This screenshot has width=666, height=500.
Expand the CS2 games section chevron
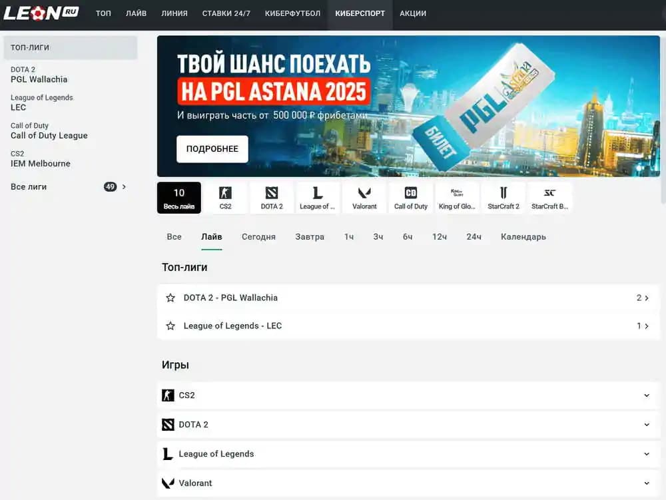point(647,395)
